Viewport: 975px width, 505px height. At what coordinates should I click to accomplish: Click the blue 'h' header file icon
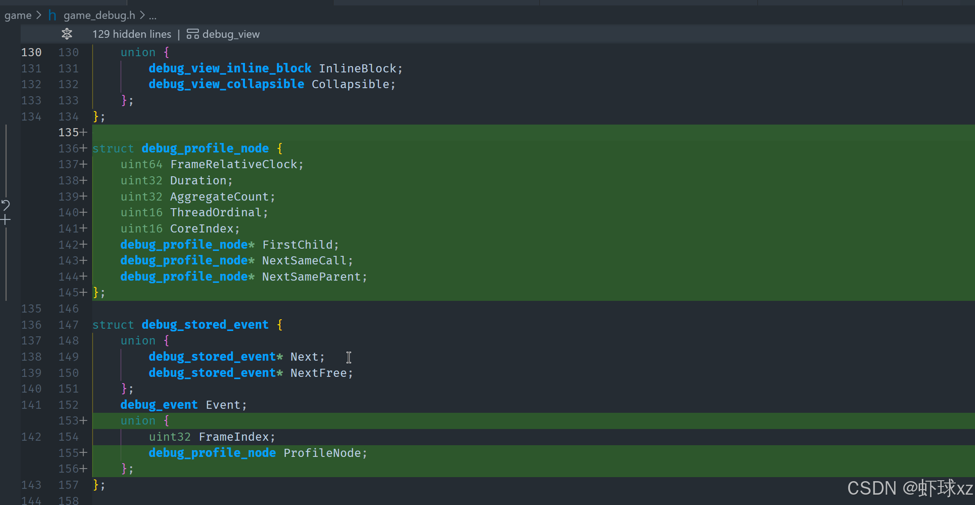(x=52, y=16)
